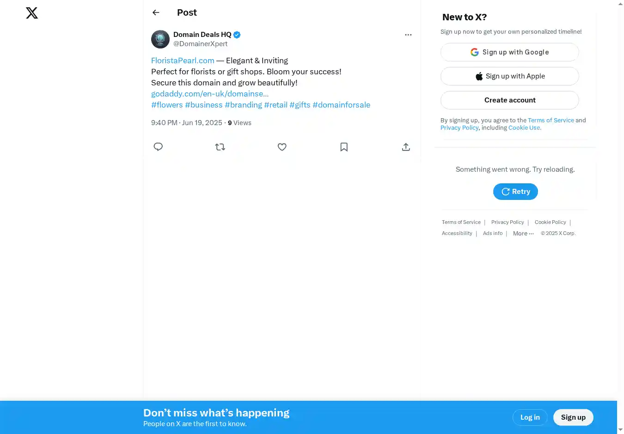
Task: Share the post via share icon
Action: click(x=406, y=147)
